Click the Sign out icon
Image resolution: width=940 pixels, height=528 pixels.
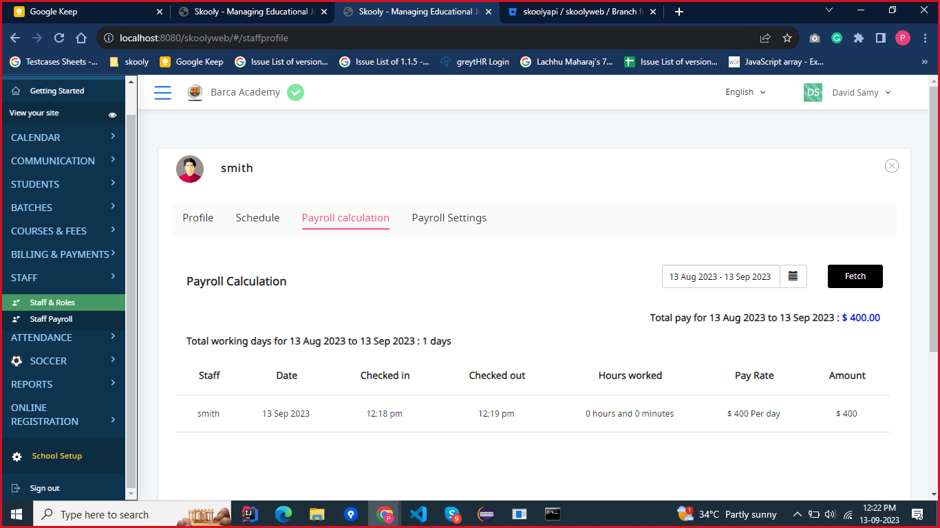pos(17,488)
